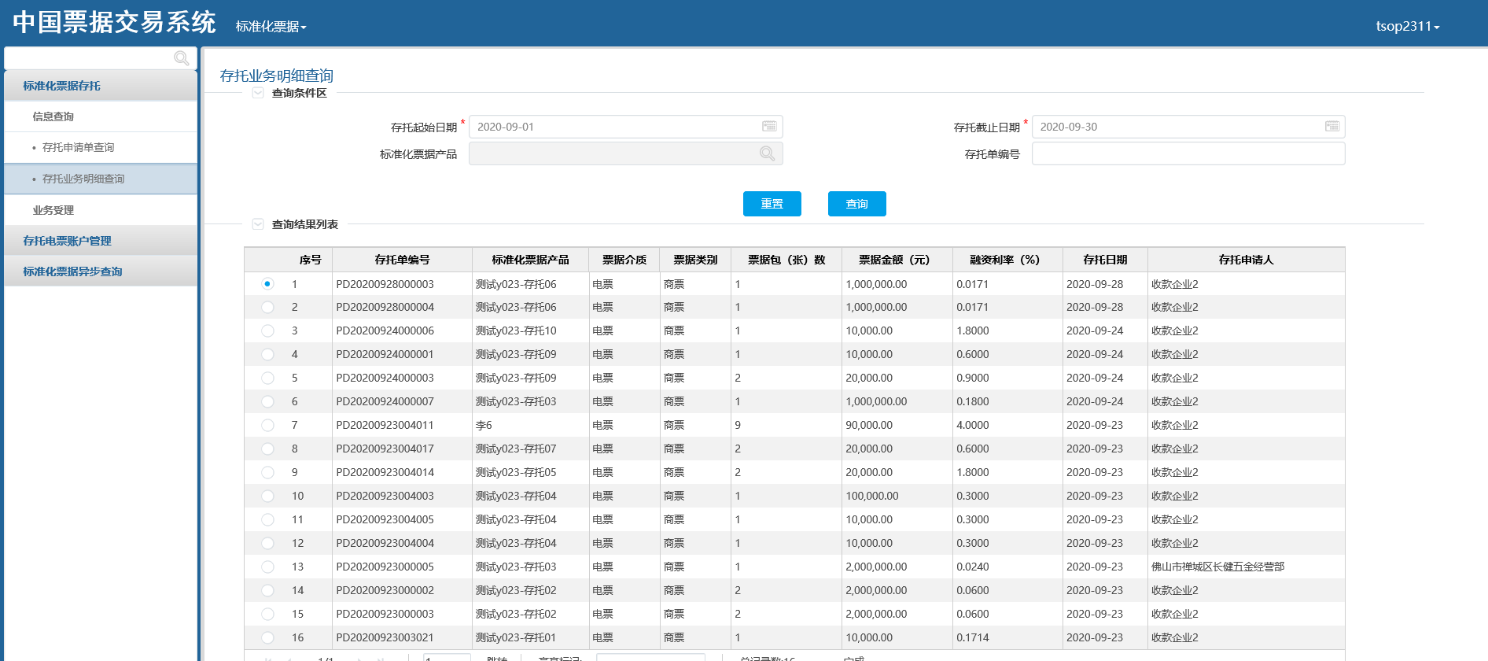Click 存托日期 column header

pyautogui.click(x=1105, y=260)
